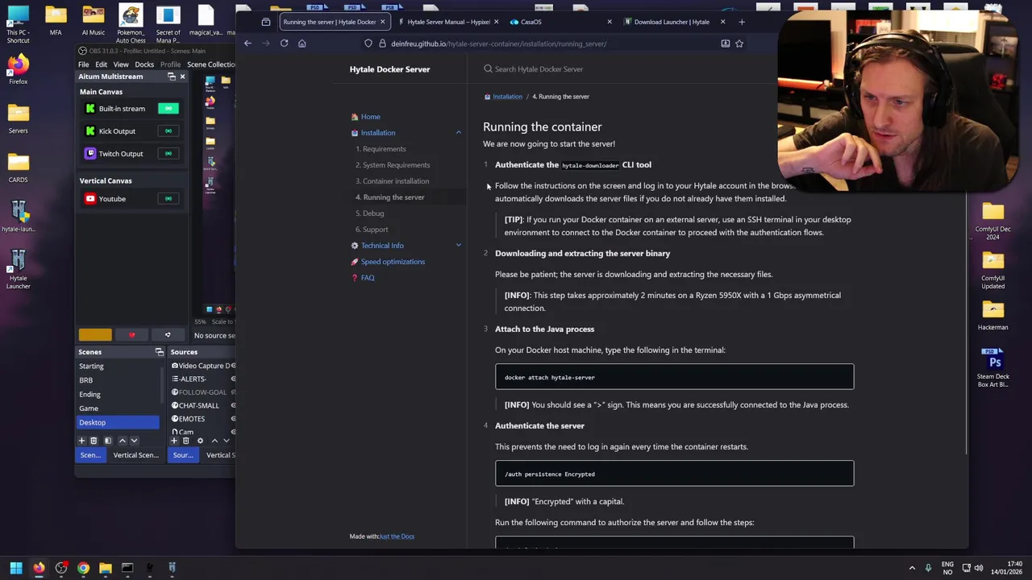This screenshot has height=580, width=1032.
Task: Open the OBS View menu
Action: 121,64
